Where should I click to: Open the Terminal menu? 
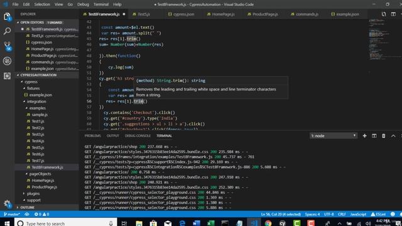pyautogui.click(x=101, y=4)
